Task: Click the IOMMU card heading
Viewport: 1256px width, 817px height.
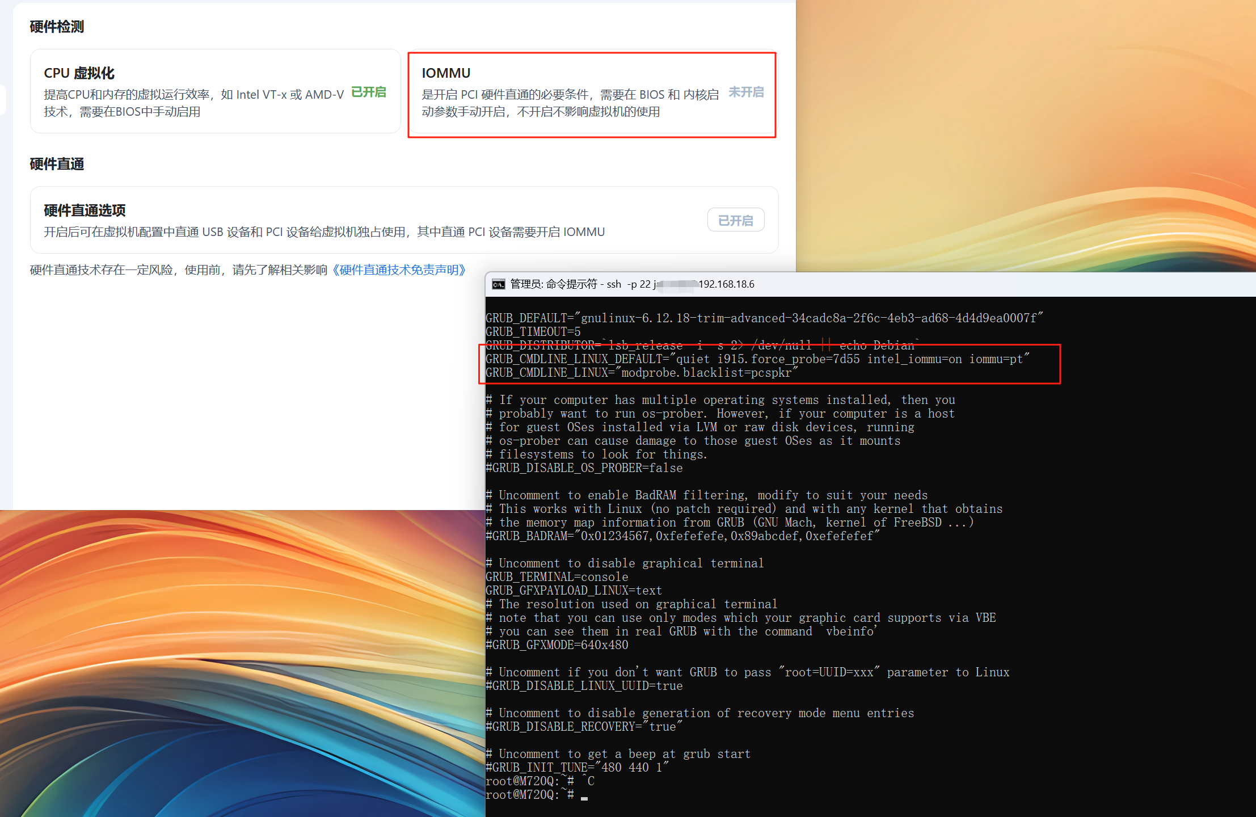Action: [446, 73]
